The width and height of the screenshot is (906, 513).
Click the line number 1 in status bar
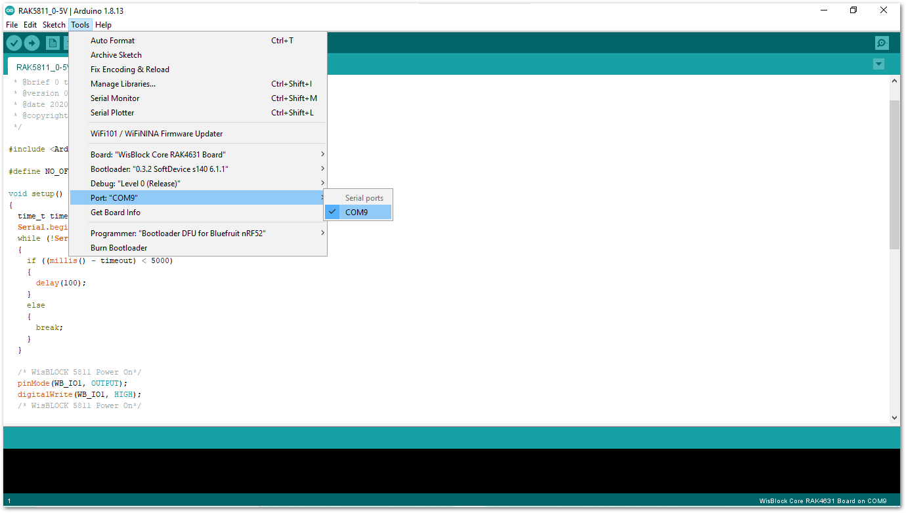tap(9, 501)
